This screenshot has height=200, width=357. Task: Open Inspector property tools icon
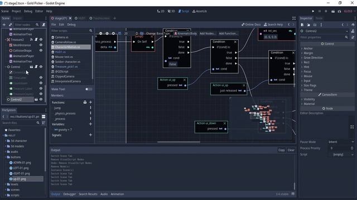click(x=353, y=37)
